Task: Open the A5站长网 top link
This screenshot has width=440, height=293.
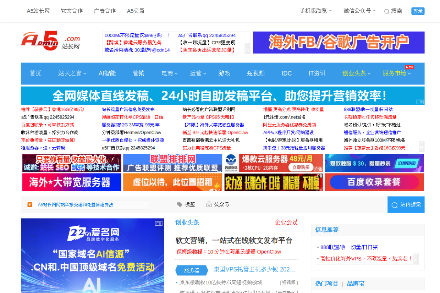Action: pyautogui.click(x=38, y=11)
